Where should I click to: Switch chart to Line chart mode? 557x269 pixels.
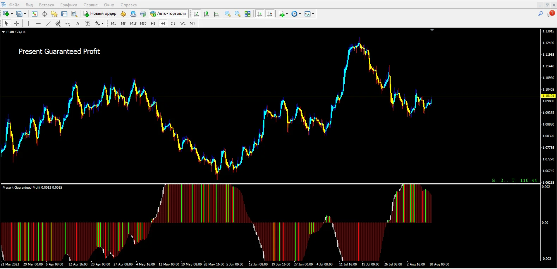tap(216, 14)
